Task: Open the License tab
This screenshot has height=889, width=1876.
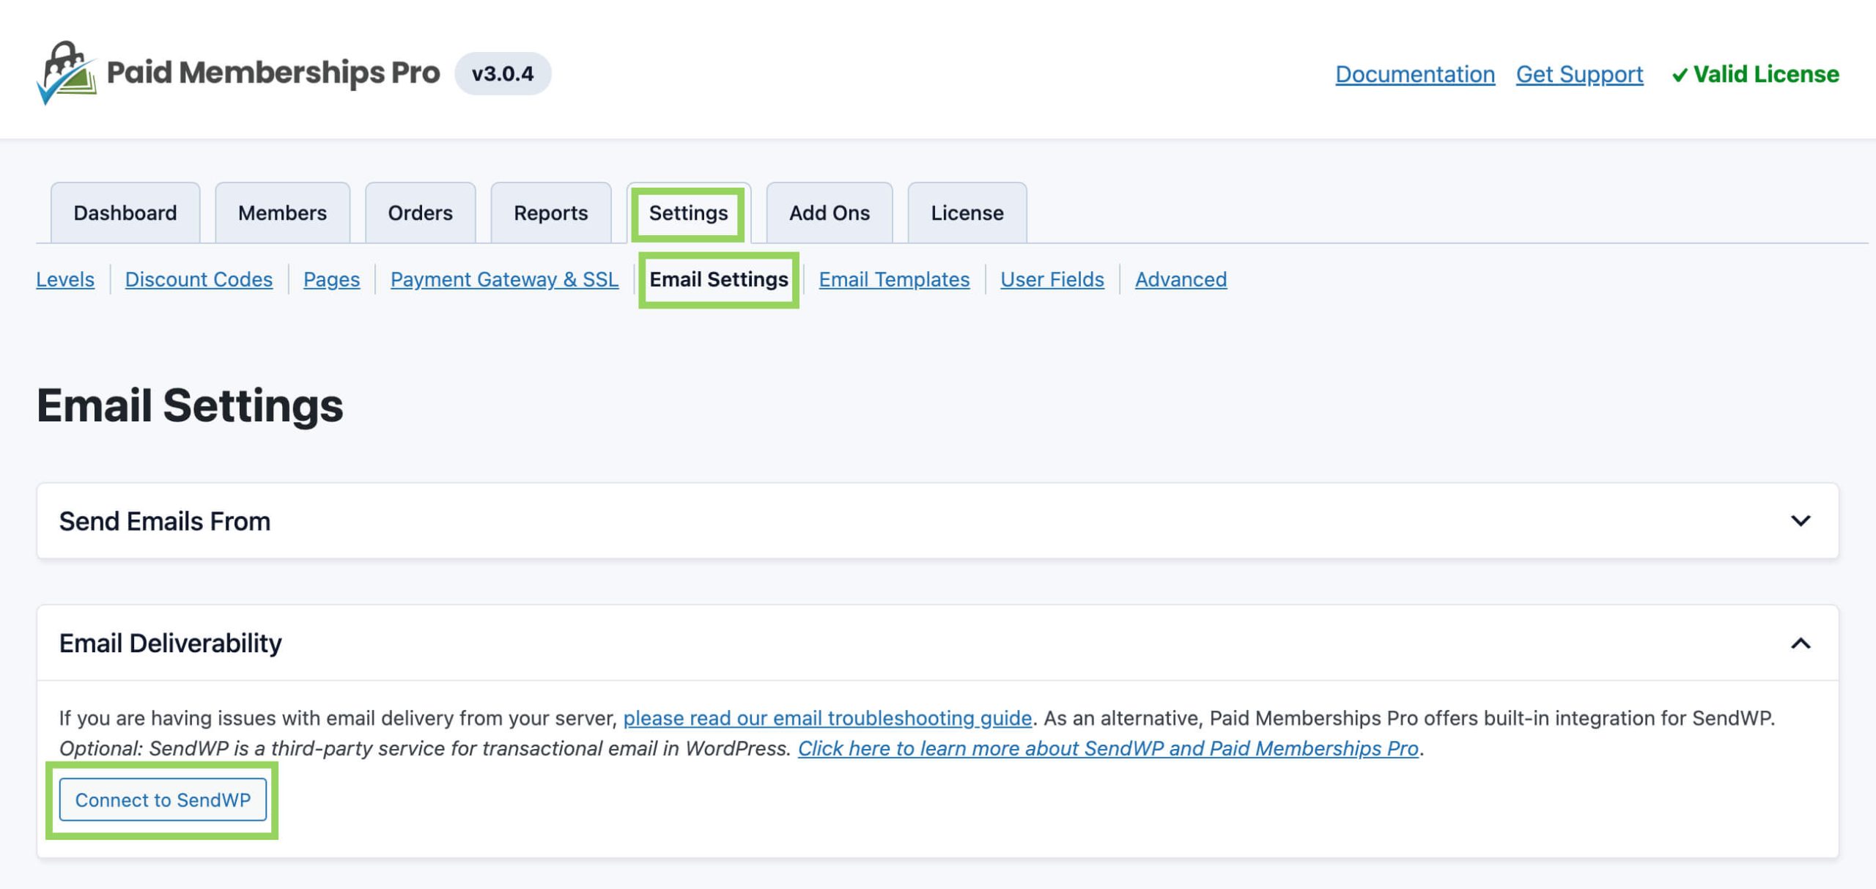Action: 967,213
